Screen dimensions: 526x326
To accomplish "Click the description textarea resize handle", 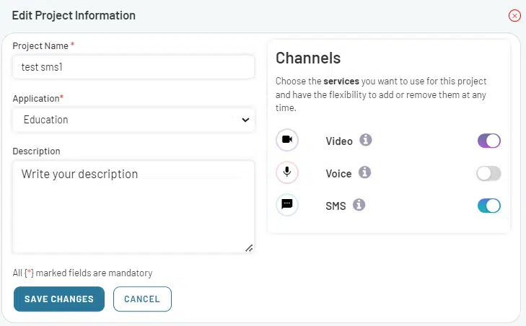I will pyautogui.click(x=249, y=248).
